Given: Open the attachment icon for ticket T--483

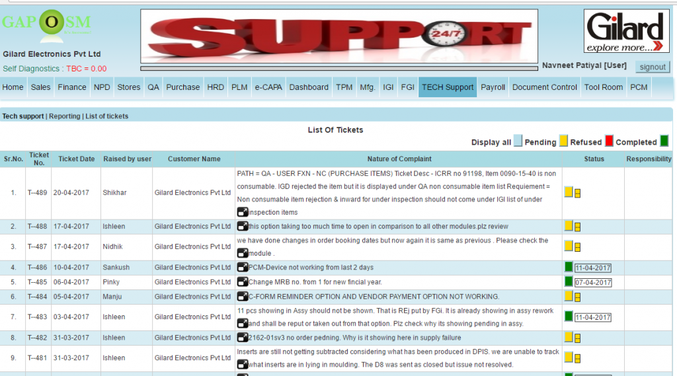Looking at the screenshot, I should 243,323.
